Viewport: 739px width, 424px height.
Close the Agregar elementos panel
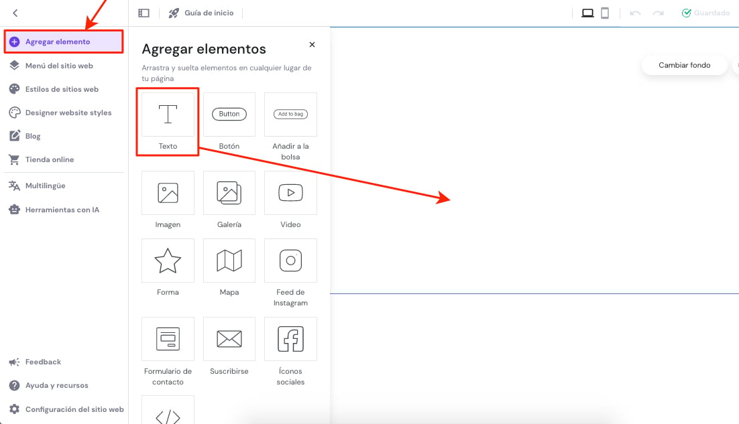tap(312, 45)
